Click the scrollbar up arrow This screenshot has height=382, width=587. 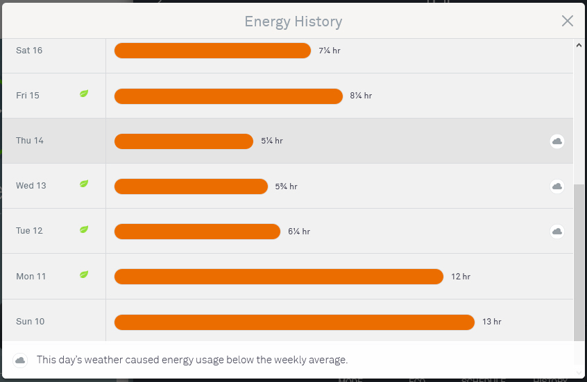pos(580,45)
